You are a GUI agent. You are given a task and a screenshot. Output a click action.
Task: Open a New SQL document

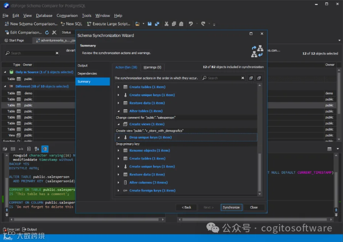coord(71,24)
